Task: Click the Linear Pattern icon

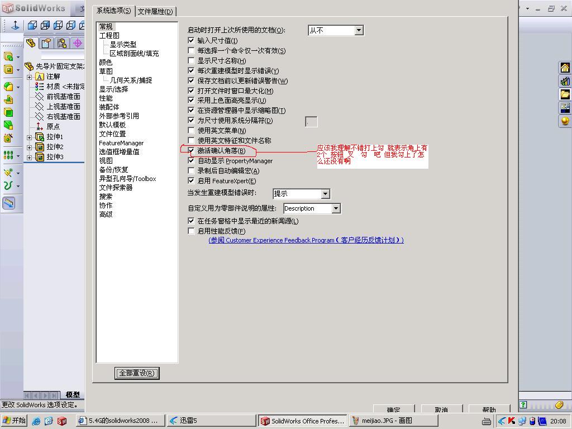Action: [x=8, y=155]
